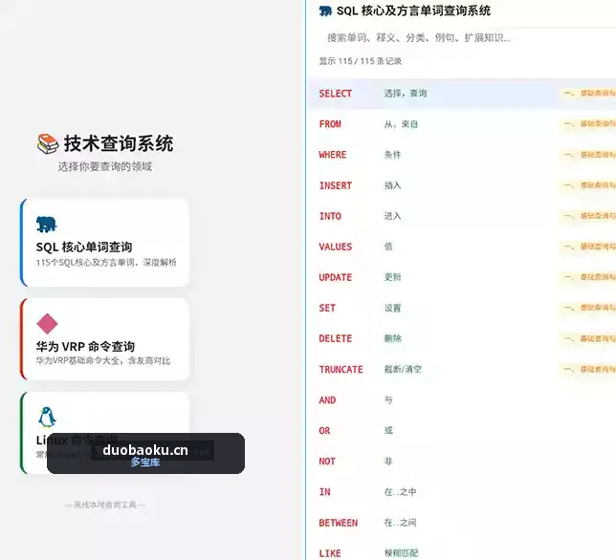
Task: Click the pink diamond Huawei VRP icon
Action: (47, 324)
